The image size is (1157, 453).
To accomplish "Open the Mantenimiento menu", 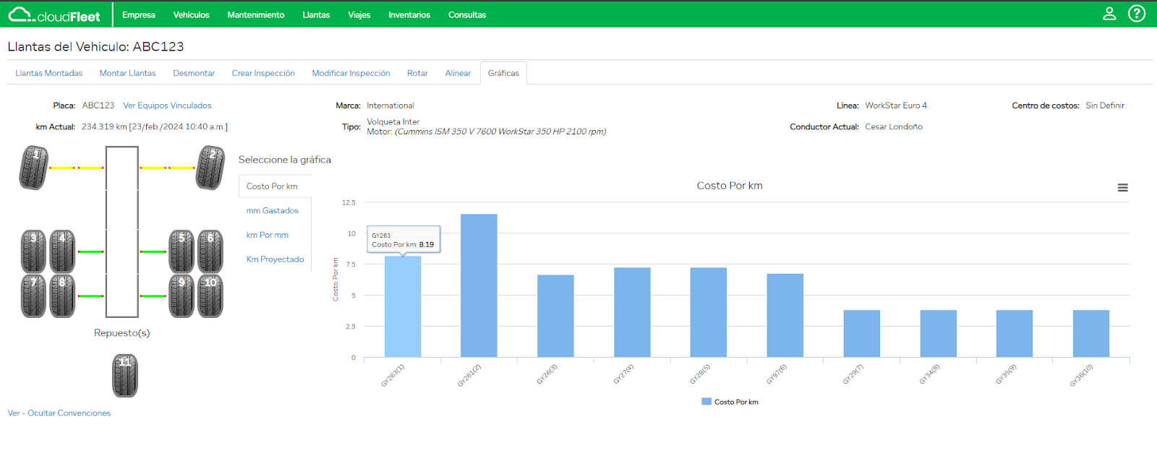I will (255, 15).
